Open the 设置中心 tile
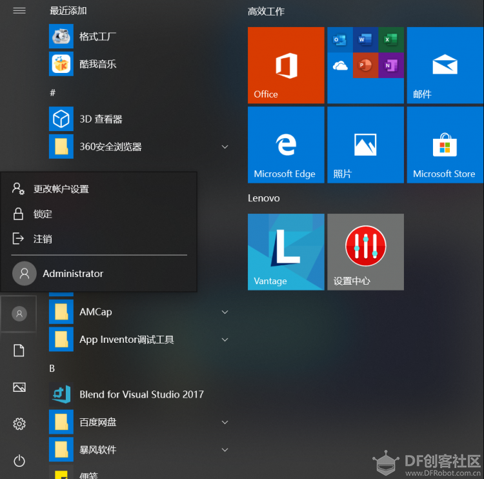 coord(365,252)
